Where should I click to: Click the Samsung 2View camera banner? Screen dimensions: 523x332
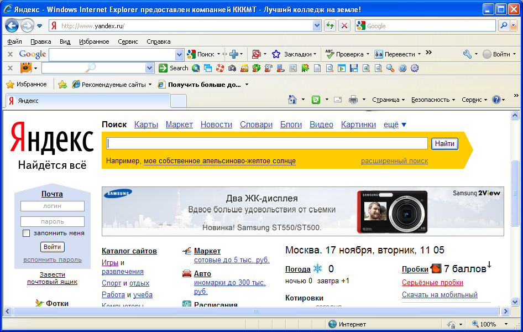point(303,211)
